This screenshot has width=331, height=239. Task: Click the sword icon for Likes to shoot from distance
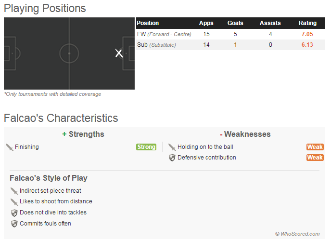click(14, 201)
